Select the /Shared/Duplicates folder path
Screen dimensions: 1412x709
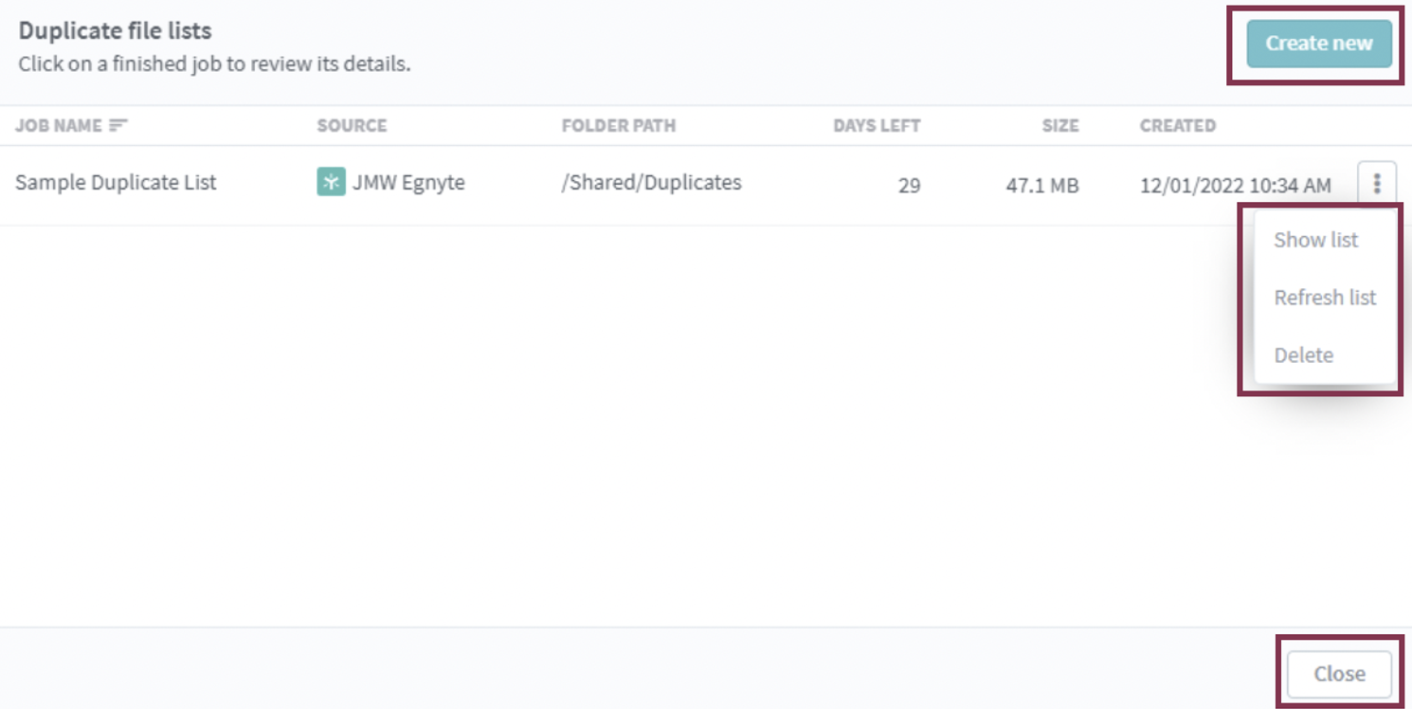coord(651,182)
